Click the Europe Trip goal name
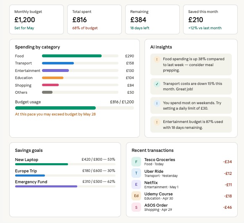Screen dimensions: 244x223 pyautogui.click(x=26, y=171)
